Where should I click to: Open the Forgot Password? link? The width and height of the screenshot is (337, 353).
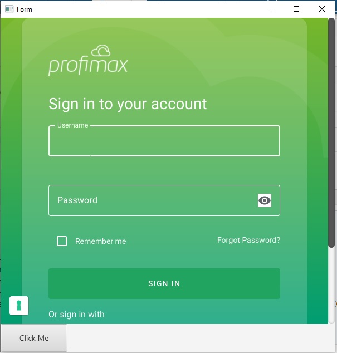[248, 240]
